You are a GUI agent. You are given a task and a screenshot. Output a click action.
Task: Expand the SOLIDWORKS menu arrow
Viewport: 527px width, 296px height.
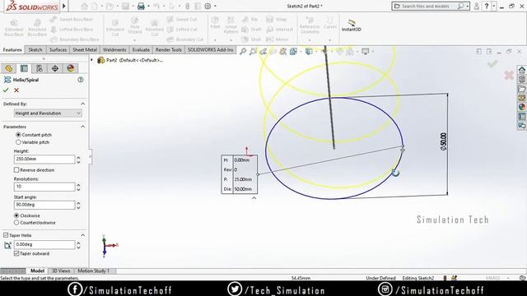[x=64, y=6]
